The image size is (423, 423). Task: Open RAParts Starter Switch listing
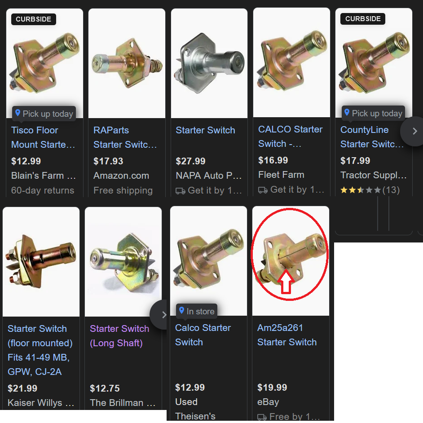click(125, 137)
